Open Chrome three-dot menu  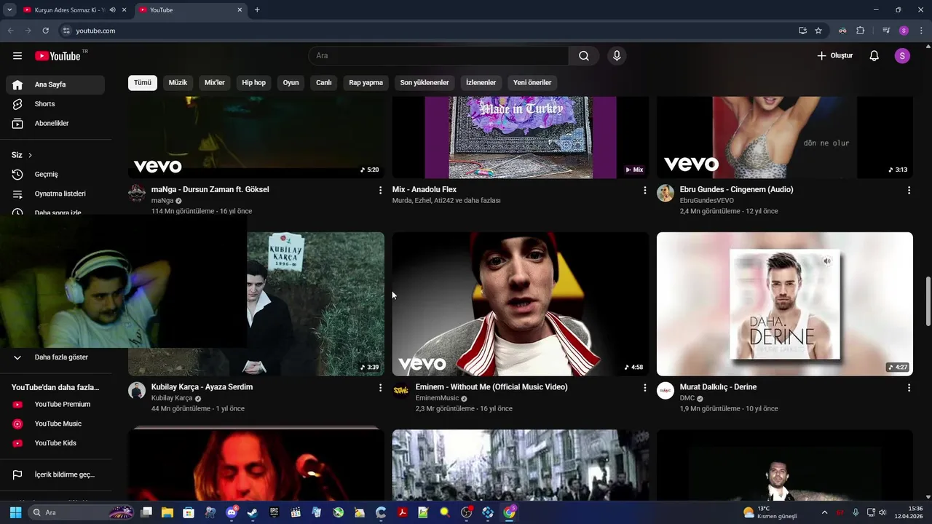(x=920, y=31)
